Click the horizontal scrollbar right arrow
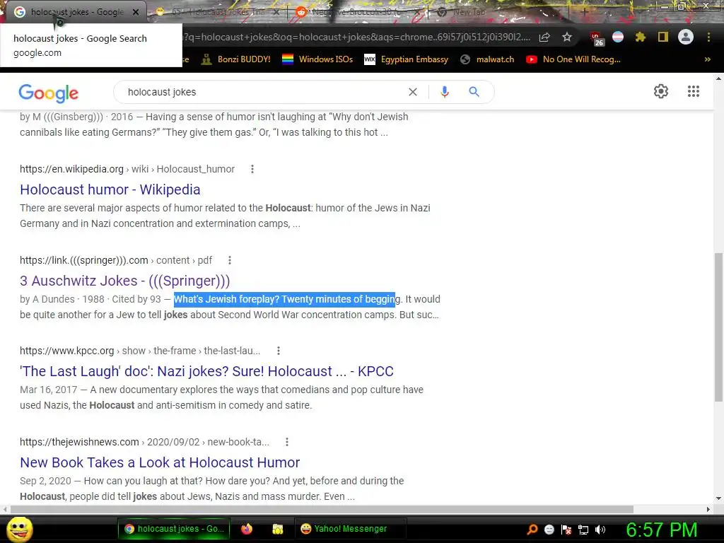This screenshot has height=543, width=724. pyautogui.click(x=708, y=509)
